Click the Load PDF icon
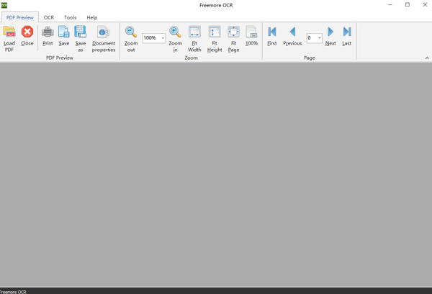432x294 pixels. click(x=9, y=32)
